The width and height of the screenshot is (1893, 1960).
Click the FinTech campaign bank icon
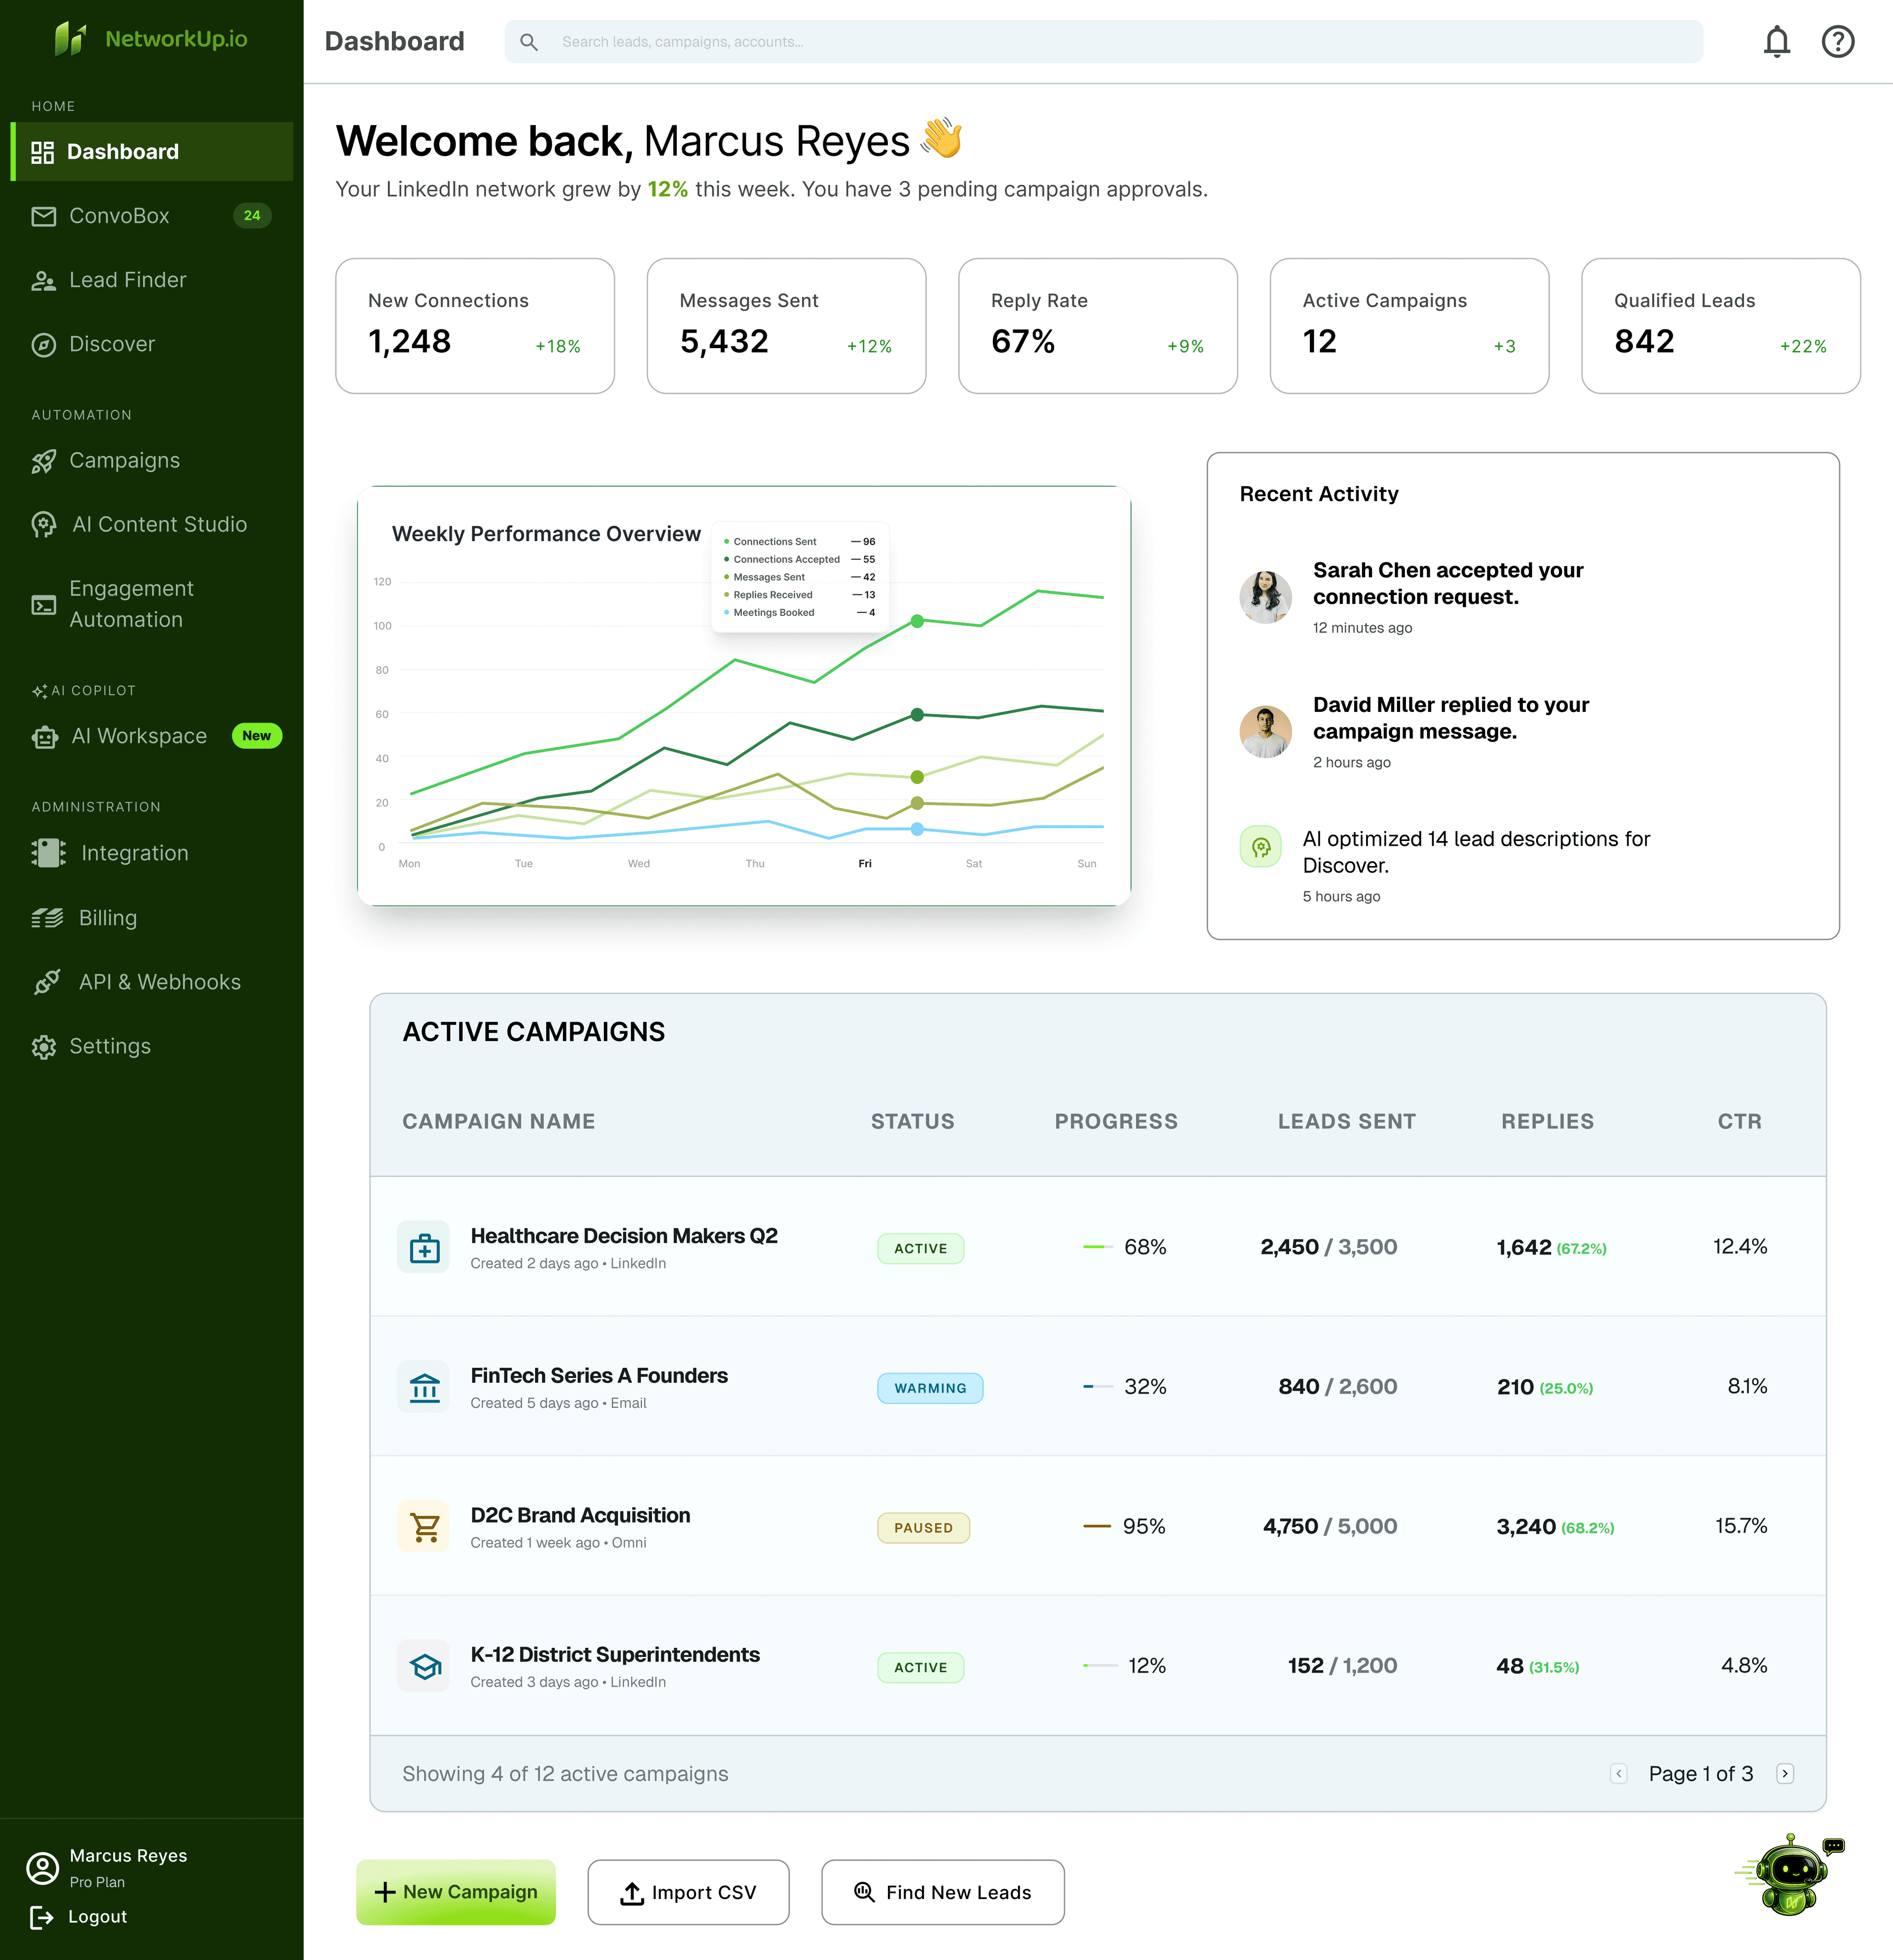point(425,1388)
